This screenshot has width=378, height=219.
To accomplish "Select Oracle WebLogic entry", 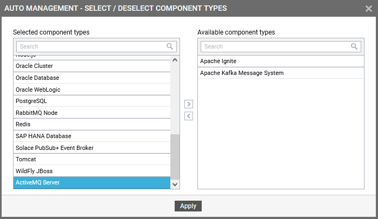I will click(x=92, y=90).
